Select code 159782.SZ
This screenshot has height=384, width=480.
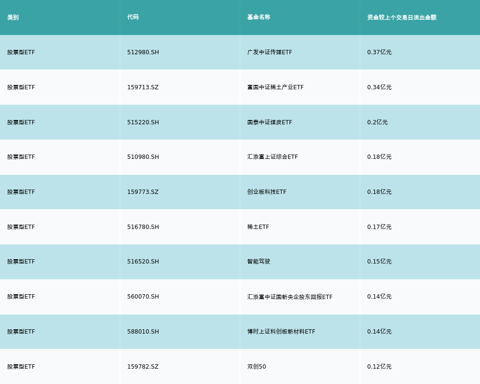point(143,367)
